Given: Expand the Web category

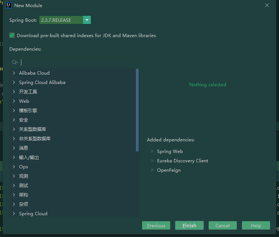Looking at the screenshot, I should [14, 101].
